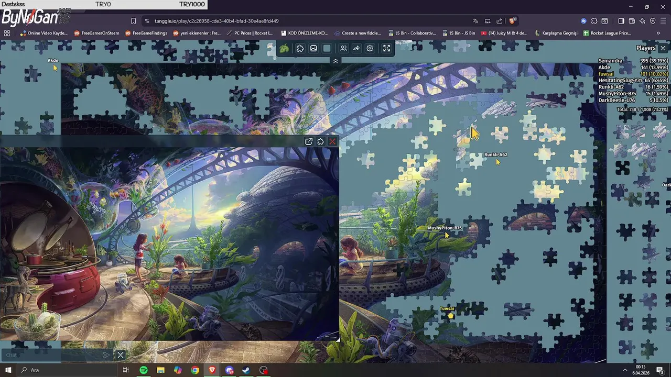Change the background color swatch in toolbar
The image size is (671, 377).
(327, 48)
